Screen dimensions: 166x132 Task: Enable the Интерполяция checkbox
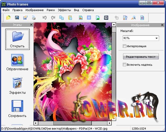click(x=124, y=46)
